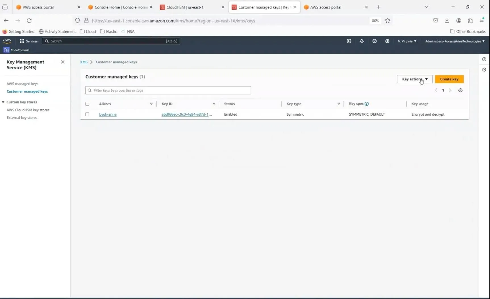
Task: Collapse the Custom key stores section
Action: tap(3, 102)
